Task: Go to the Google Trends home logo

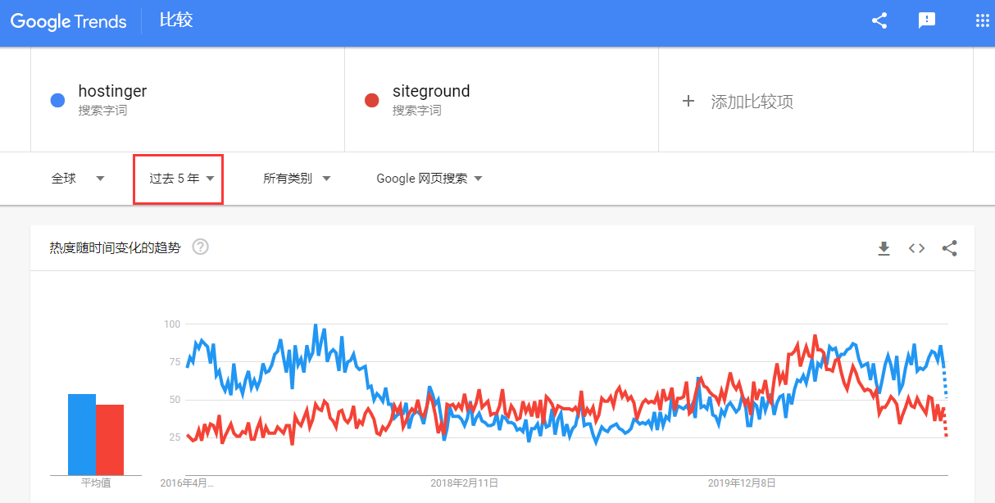Action: click(x=69, y=21)
